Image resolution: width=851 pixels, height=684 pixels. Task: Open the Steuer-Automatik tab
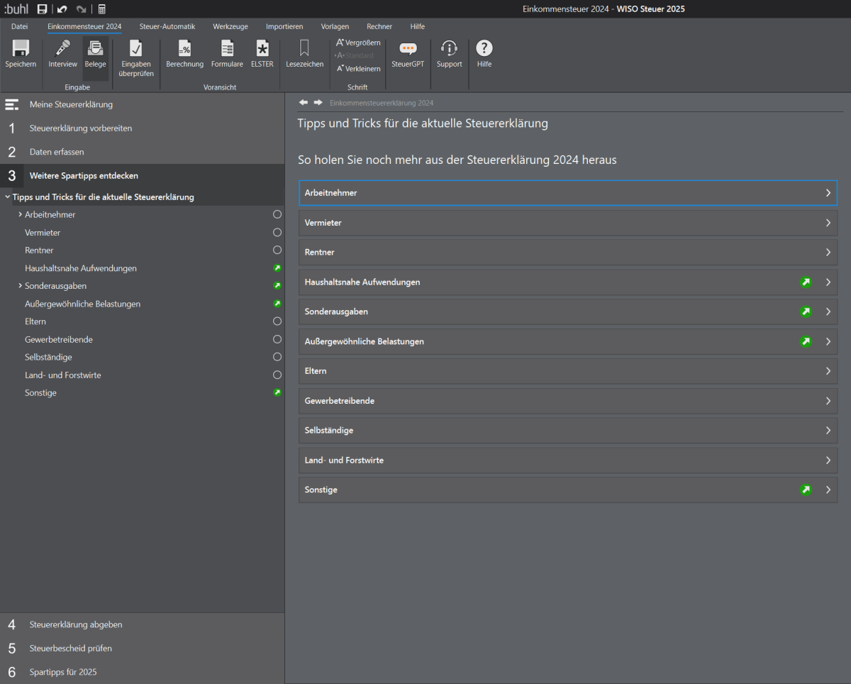tap(167, 26)
